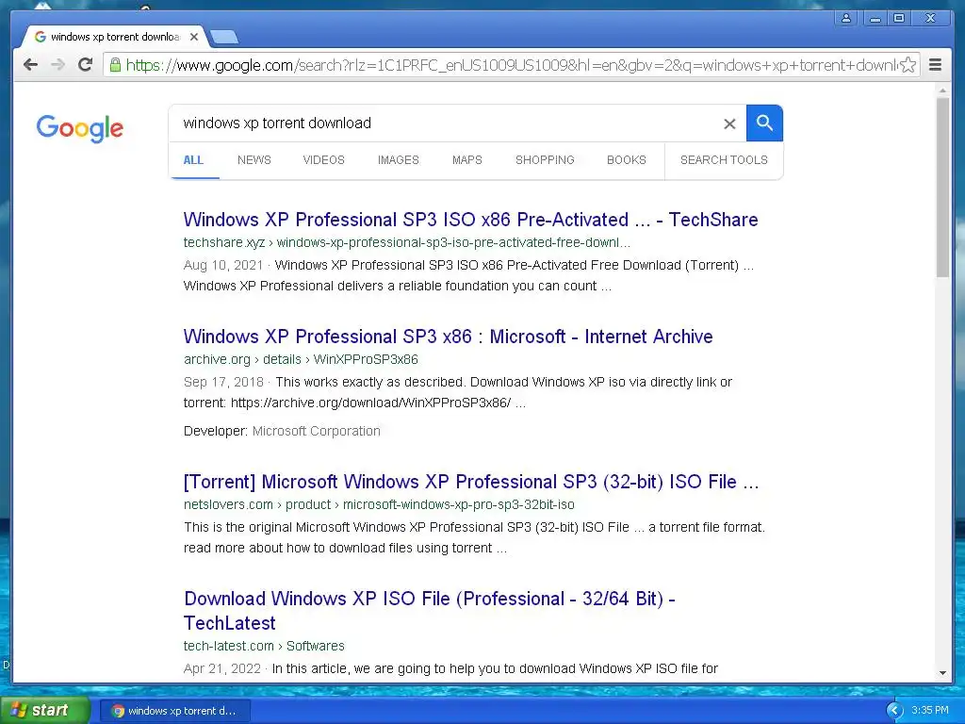The height and width of the screenshot is (724, 965).
Task: Switch to the BOOKS results tab
Action: (x=627, y=160)
